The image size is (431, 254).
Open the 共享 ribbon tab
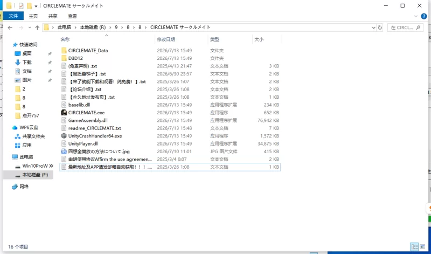(x=53, y=16)
